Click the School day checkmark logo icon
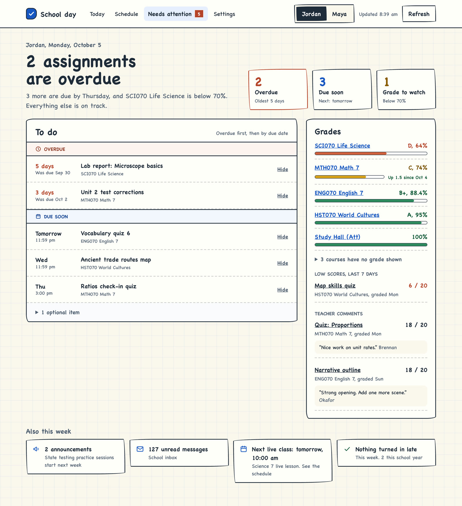This screenshot has width=462, height=506. click(x=31, y=14)
